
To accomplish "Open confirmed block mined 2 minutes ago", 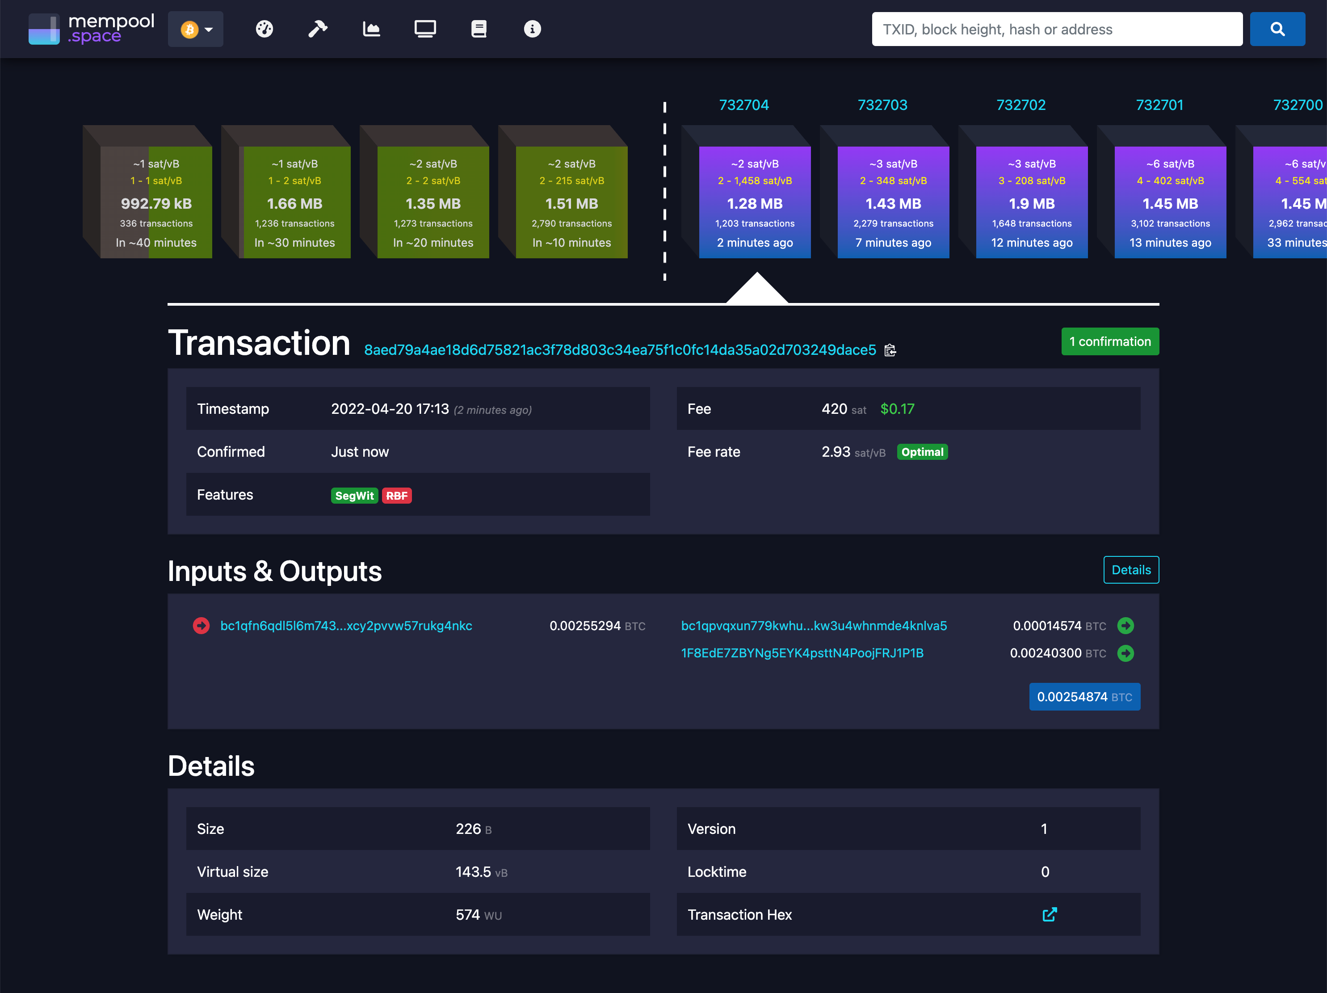I will click(755, 202).
